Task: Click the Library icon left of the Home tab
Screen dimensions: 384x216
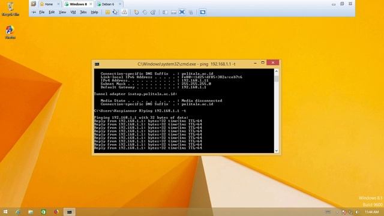Action: (x=34, y=4)
